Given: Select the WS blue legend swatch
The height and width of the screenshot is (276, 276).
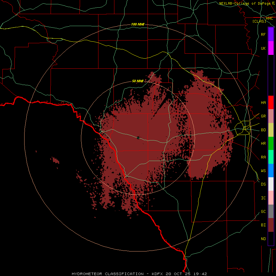Looking at the screenshot, I should click(x=271, y=171).
